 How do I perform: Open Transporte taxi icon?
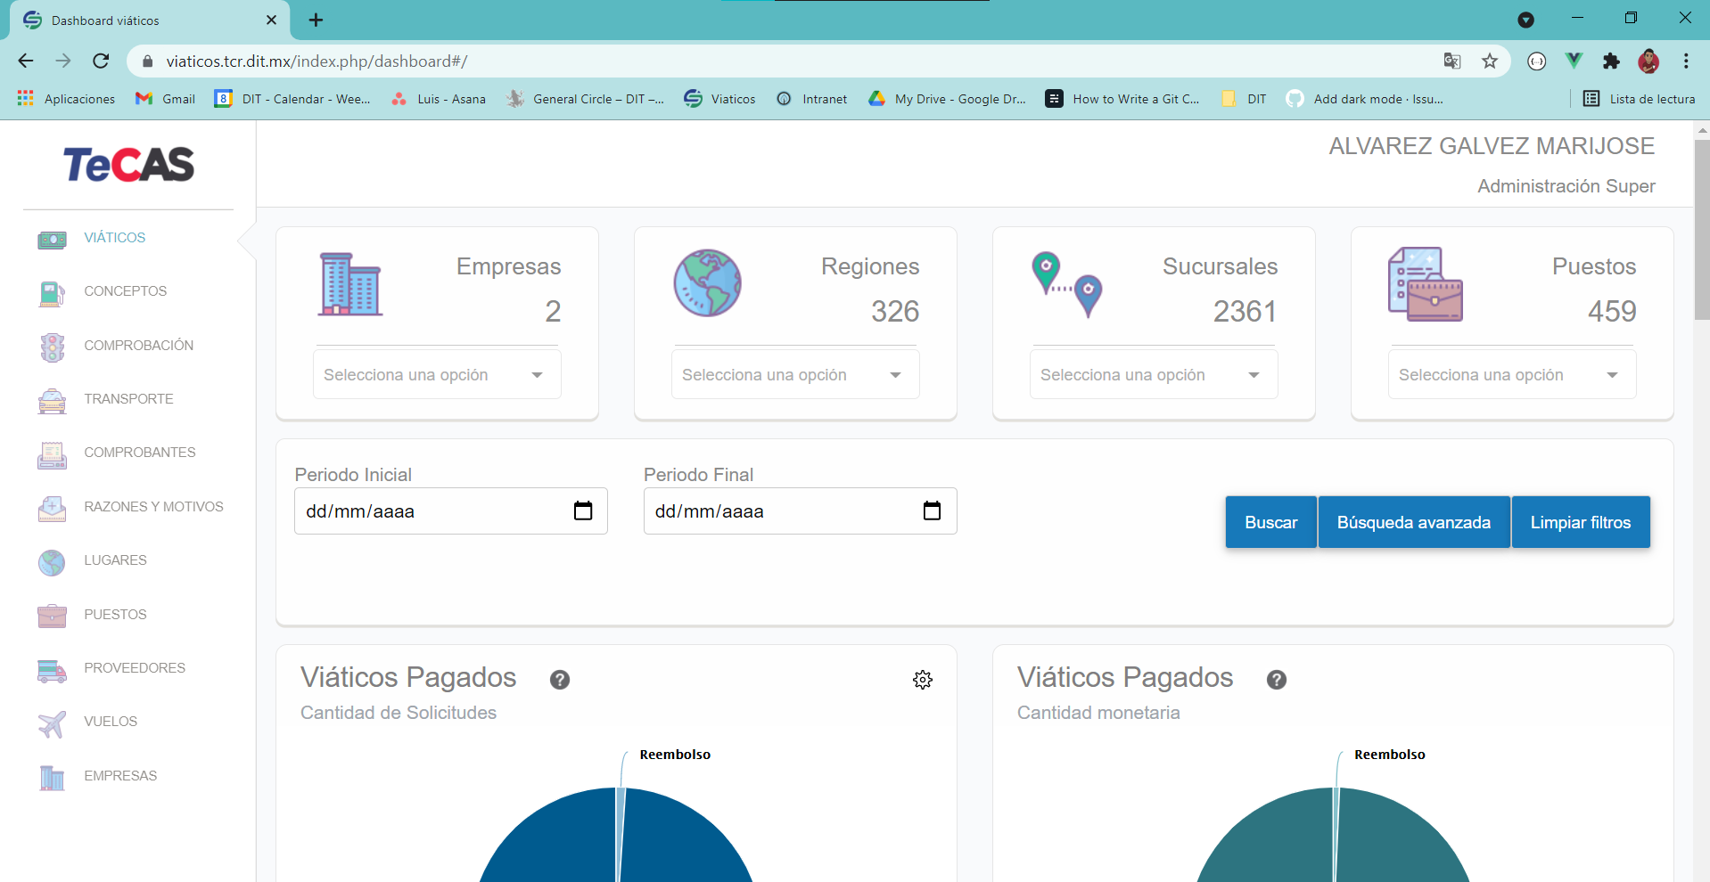click(x=52, y=401)
